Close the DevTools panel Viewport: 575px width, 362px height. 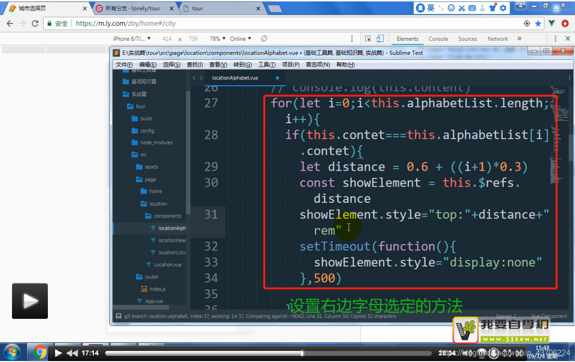(567, 39)
